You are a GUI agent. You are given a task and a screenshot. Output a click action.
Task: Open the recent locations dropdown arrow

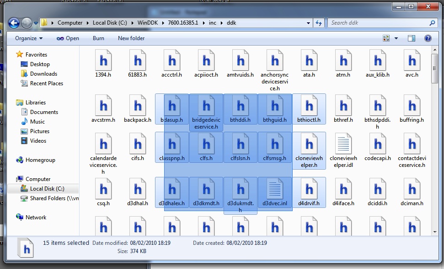[x=36, y=23]
